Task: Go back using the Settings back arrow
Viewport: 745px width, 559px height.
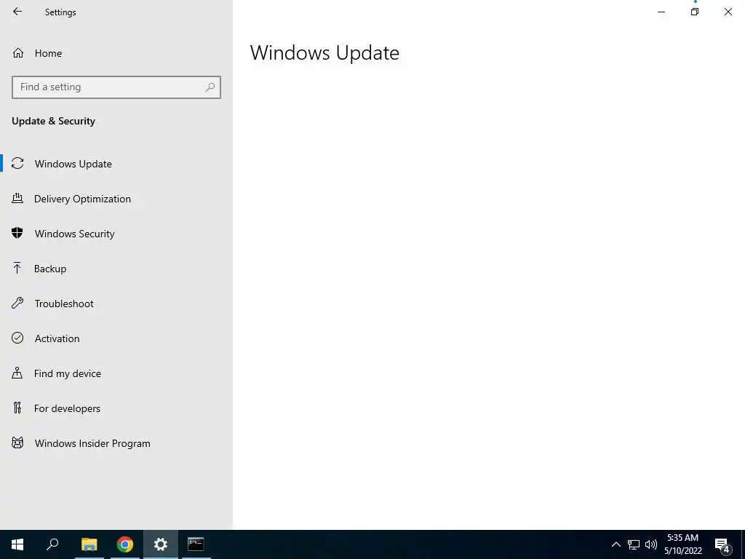Action: click(17, 12)
